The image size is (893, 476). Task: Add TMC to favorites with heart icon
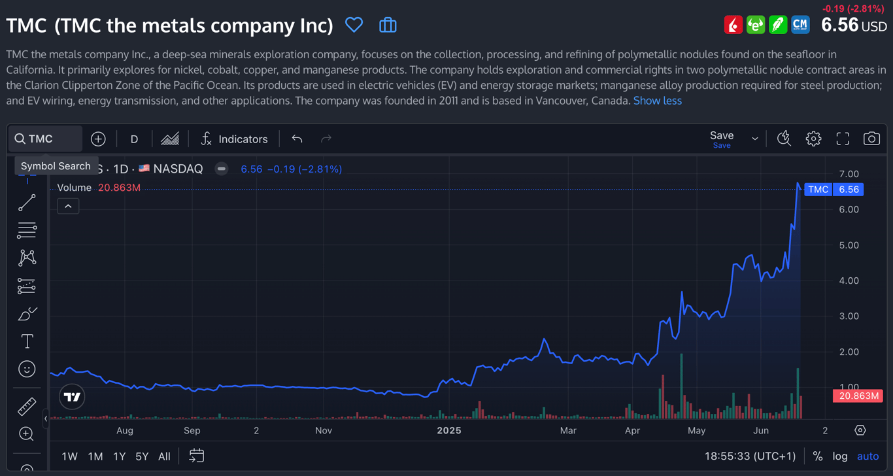(x=354, y=25)
